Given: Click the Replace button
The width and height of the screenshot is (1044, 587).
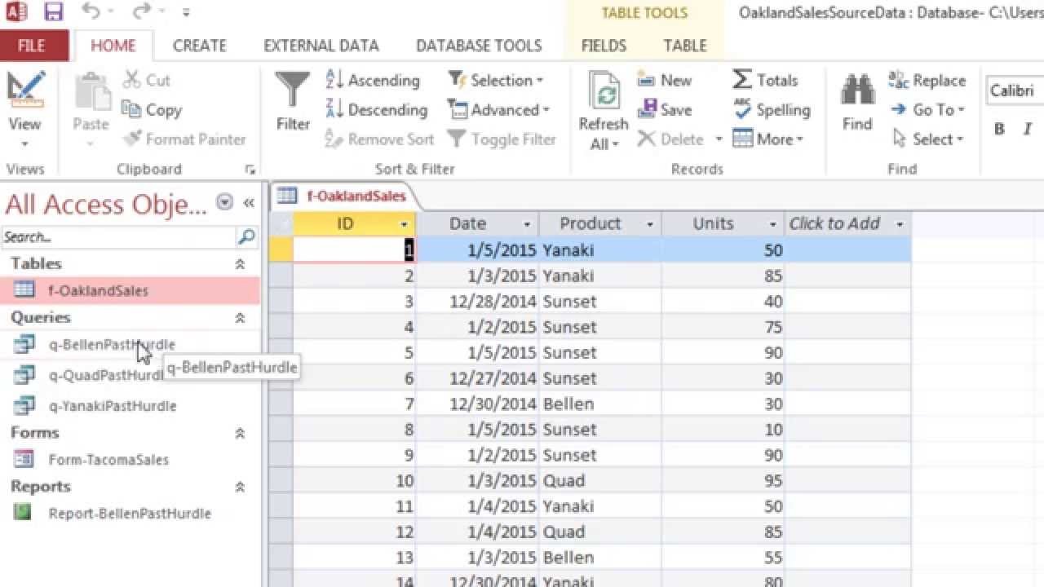Looking at the screenshot, I should click(x=927, y=80).
